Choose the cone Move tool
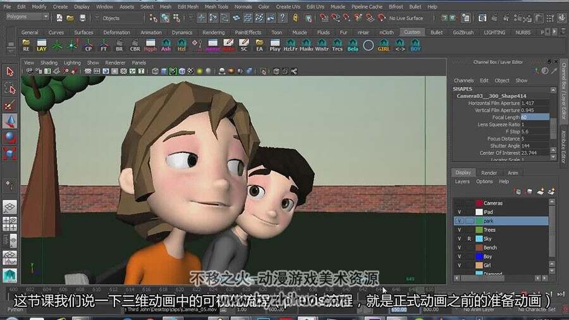This screenshot has width=569, height=320. point(9,121)
